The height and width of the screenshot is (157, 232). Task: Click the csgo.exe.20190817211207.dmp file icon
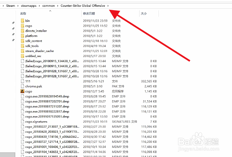[x=22, y=106]
